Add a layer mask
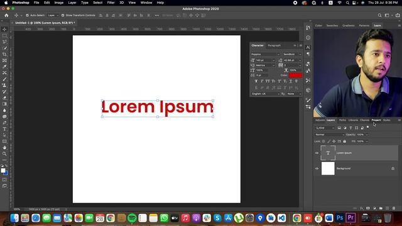Viewport: 402px width, 226px height. click(368, 208)
